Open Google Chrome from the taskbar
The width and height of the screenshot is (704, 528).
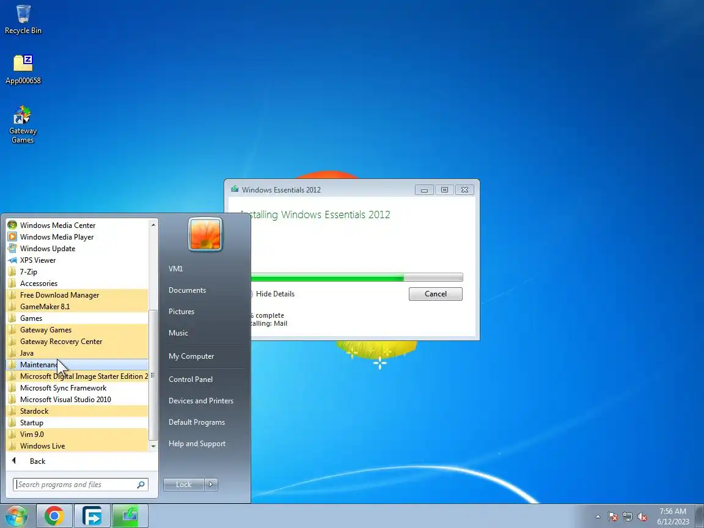(54, 516)
